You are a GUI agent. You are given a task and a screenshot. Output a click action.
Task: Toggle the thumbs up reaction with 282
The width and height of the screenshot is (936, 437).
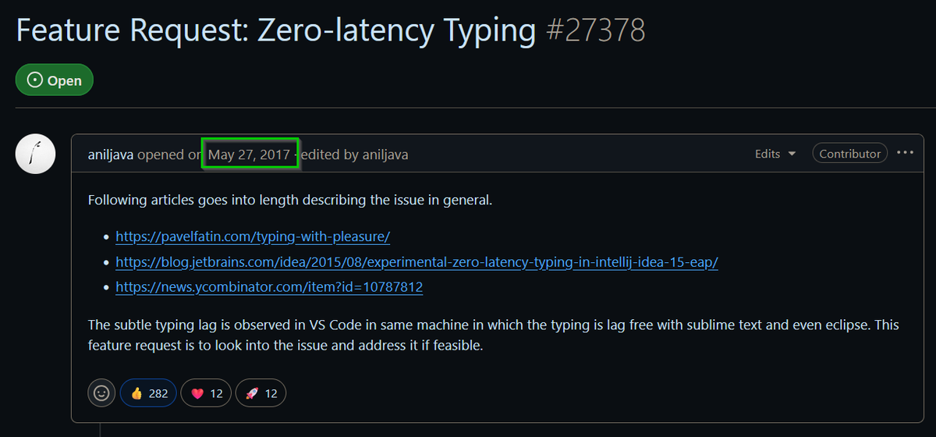[149, 393]
